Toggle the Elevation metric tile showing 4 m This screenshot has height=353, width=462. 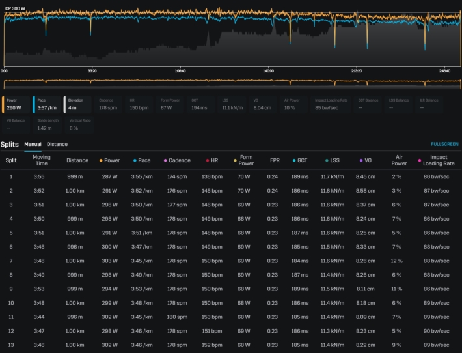coord(79,104)
